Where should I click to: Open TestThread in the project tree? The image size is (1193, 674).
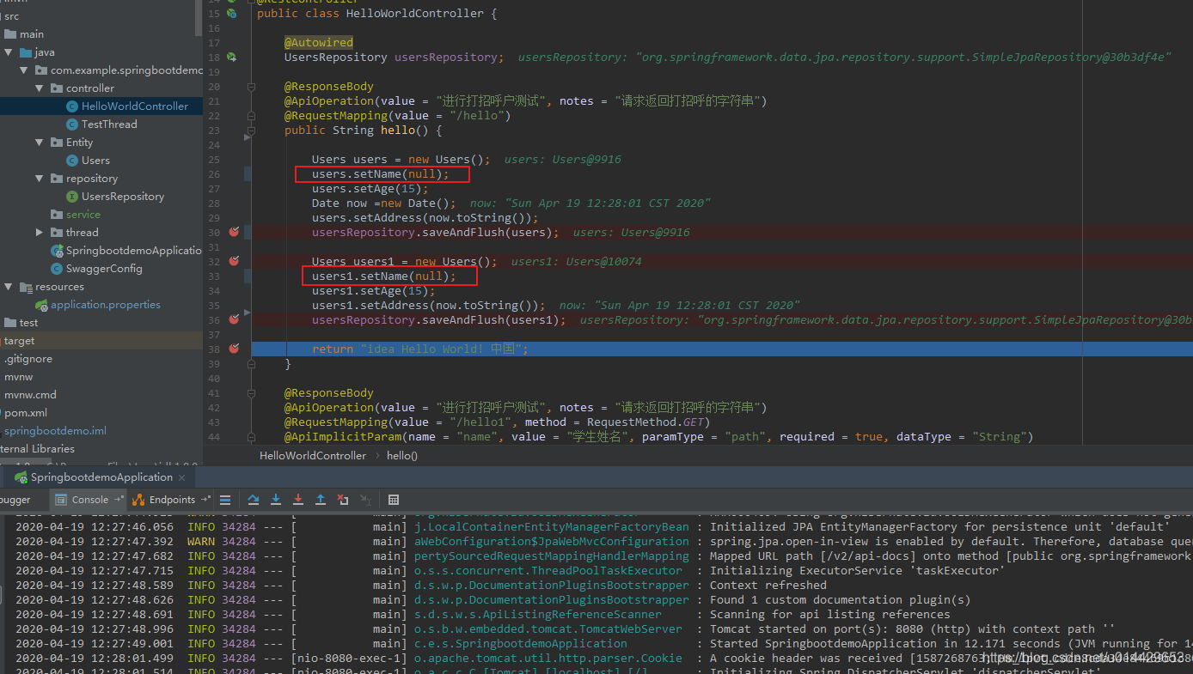point(109,124)
